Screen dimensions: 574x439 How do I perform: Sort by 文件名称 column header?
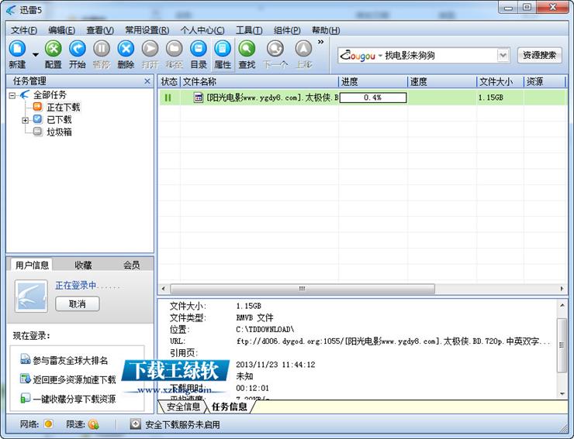[x=259, y=81]
